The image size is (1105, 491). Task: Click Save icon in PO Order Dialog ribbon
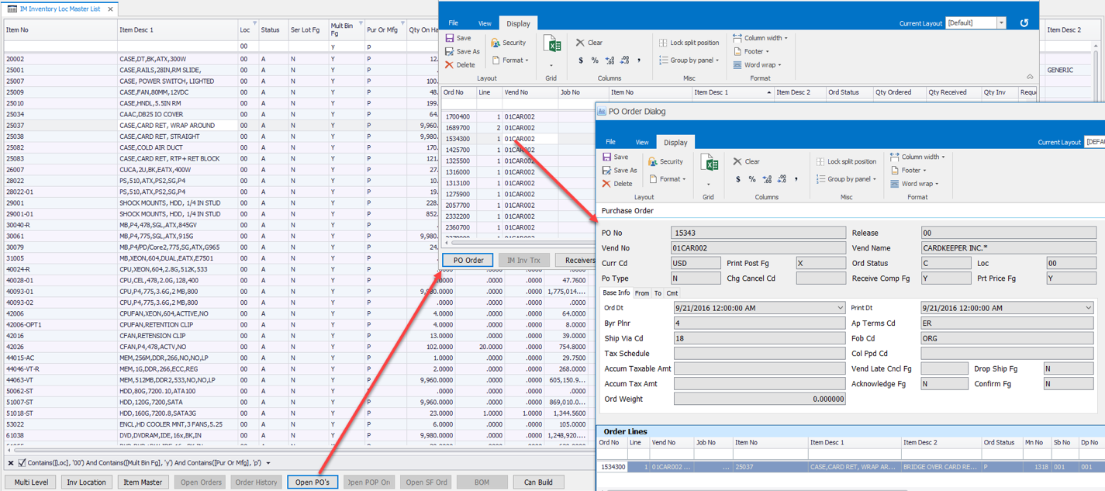tap(607, 157)
